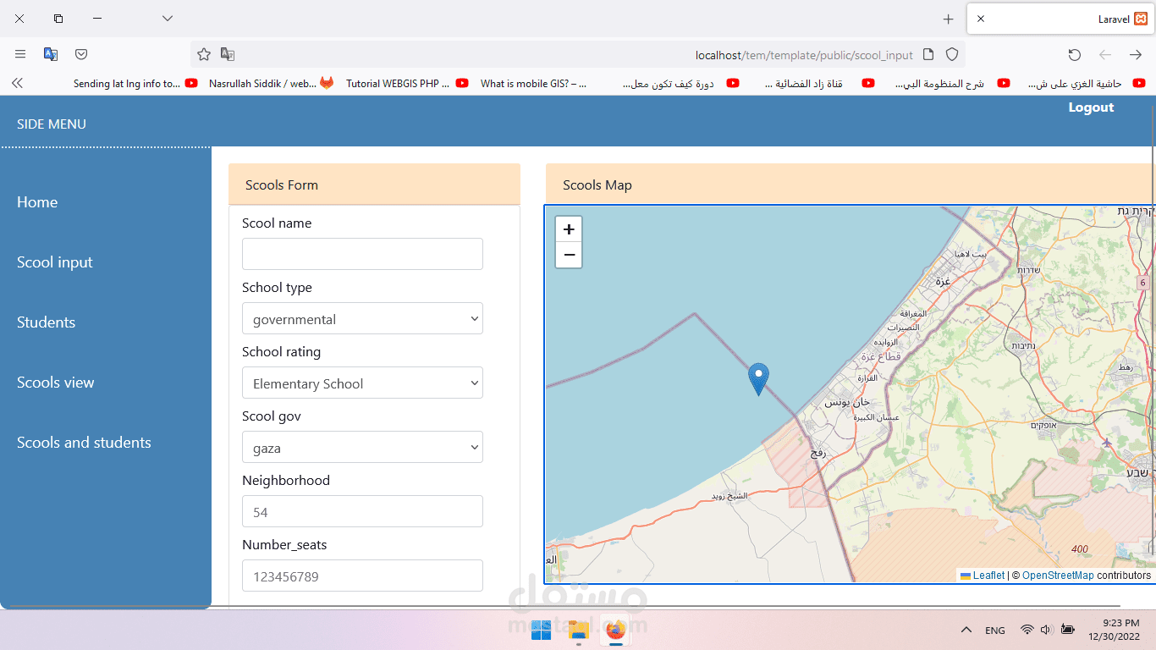1156x650 pixels.
Task: Open What is mobile GIS bookmark
Action: click(533, 83)
